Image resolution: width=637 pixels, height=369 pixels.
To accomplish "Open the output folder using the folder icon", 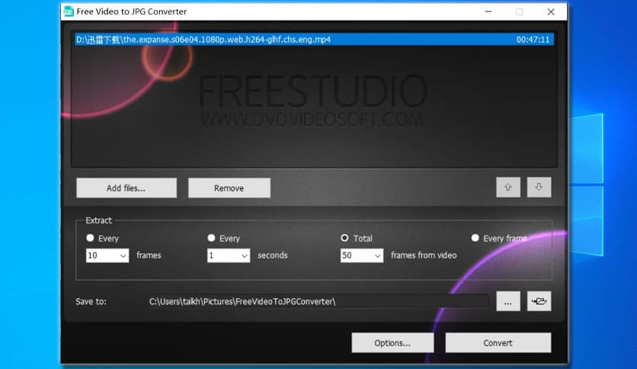I will pyautogui.click(x=539, y=301).
